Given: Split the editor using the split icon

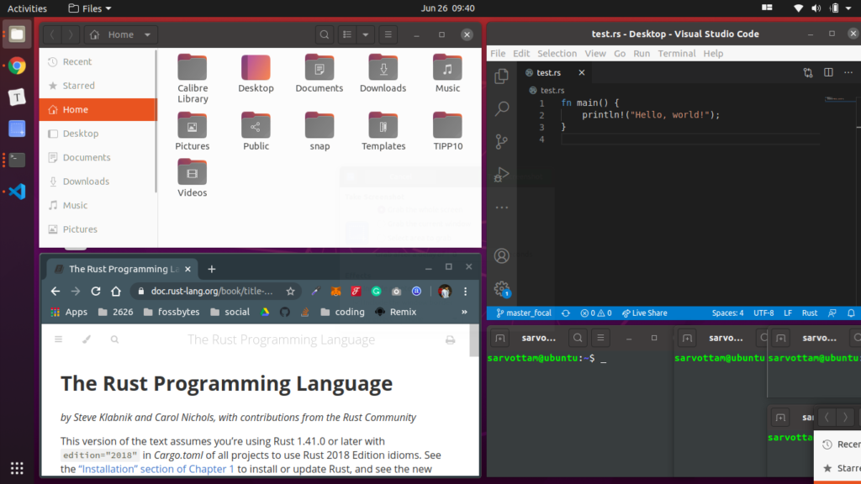Looking at the screenshot, I should pos(828,74).
